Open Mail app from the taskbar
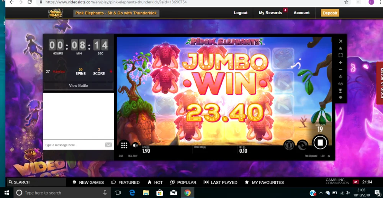Viewport: 383px width, 198px height. pos(173,193)
